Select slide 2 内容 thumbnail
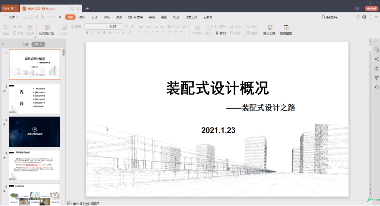Image resolution: width=380 pixels, height=206 pixels. 34,98
